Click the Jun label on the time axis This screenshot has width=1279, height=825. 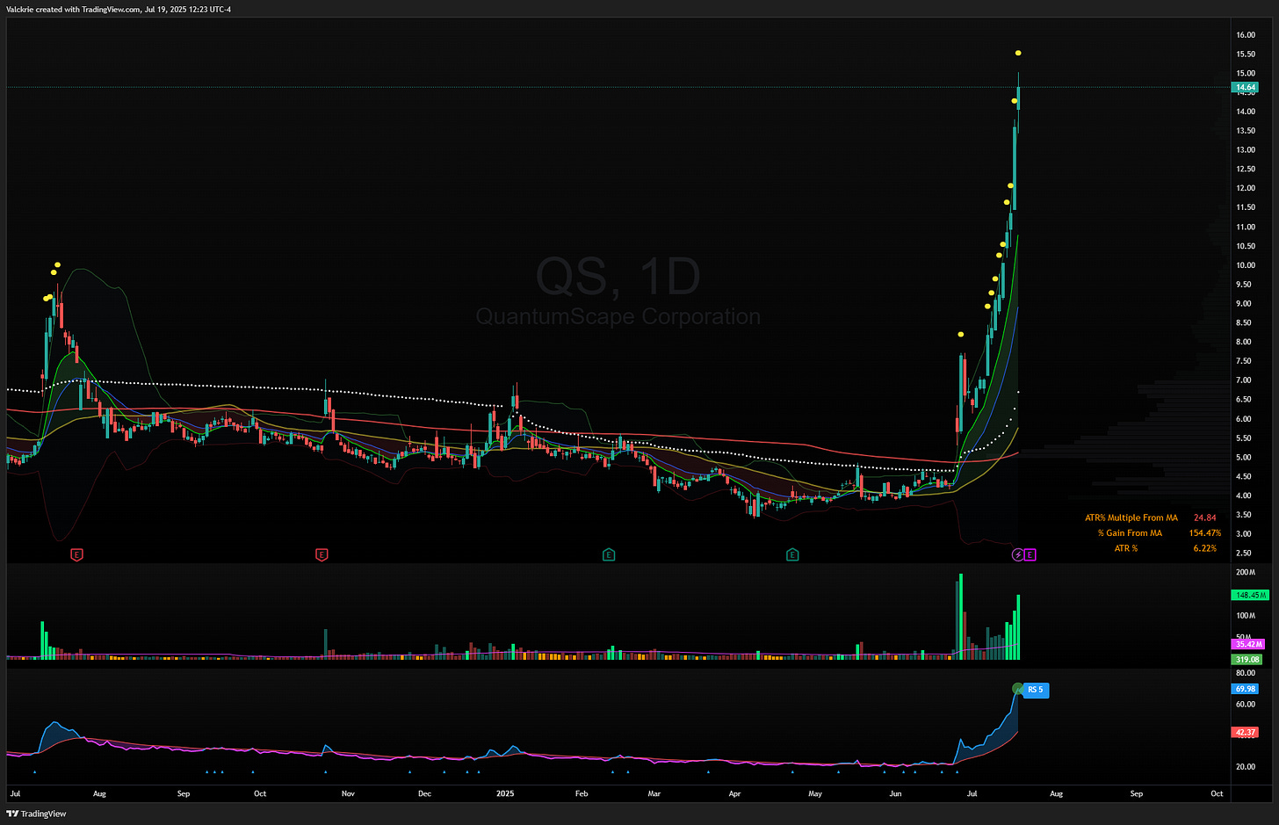(895, 793)
